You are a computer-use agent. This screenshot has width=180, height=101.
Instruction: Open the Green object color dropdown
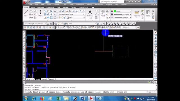point(130,11)
